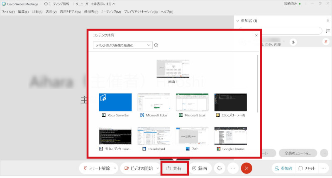Image resolution: width=332 pixels, height=178 pixels.
Task: Collapse the 参加者 (1) panel header chevron
Action: pos(237,21)
